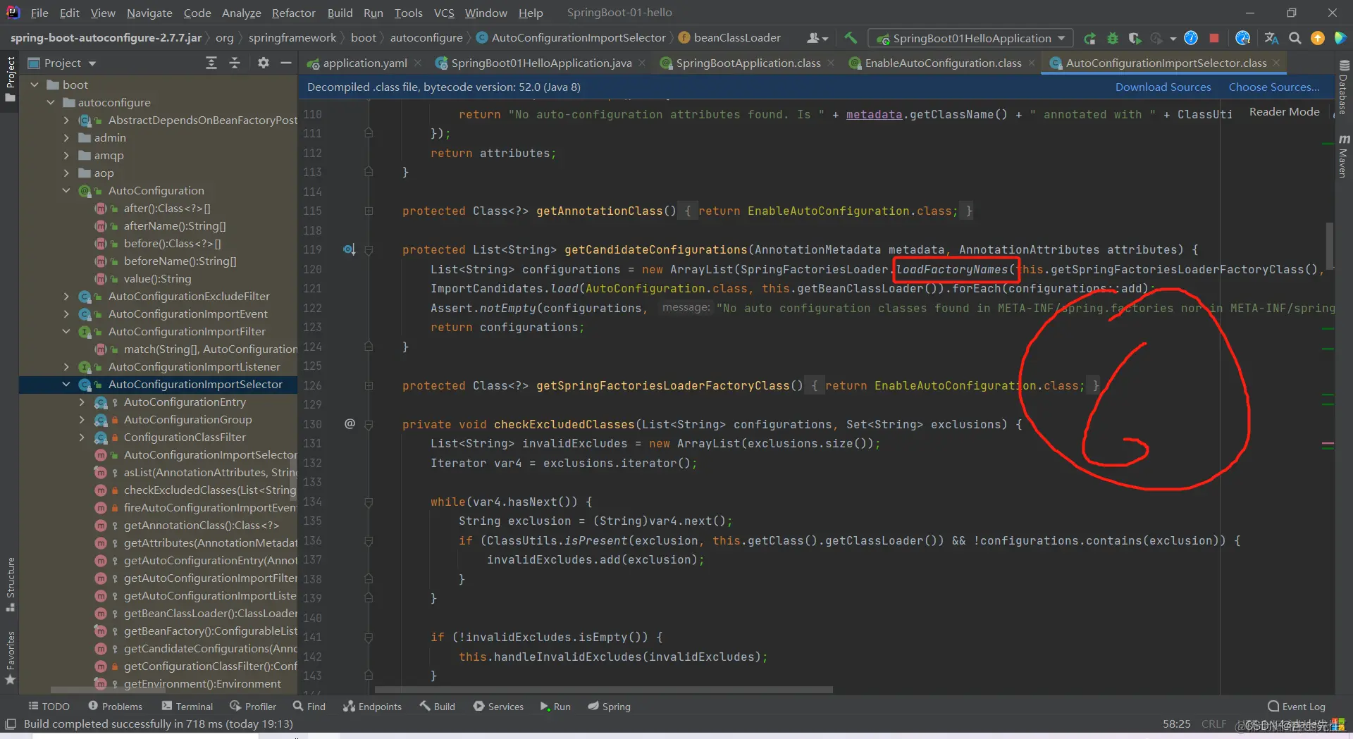Toggle Reader Mode in the editor
Viewport: 1353px width, 739px height.
coord(1284,111)
